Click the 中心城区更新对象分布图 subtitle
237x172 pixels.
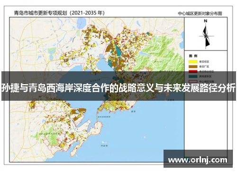(x=200, y=13)
